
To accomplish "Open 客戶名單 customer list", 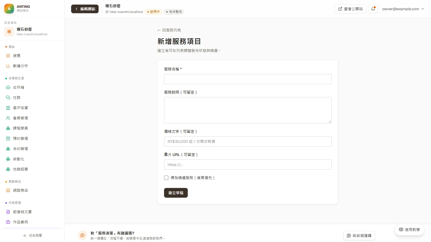I will point(32,108).
